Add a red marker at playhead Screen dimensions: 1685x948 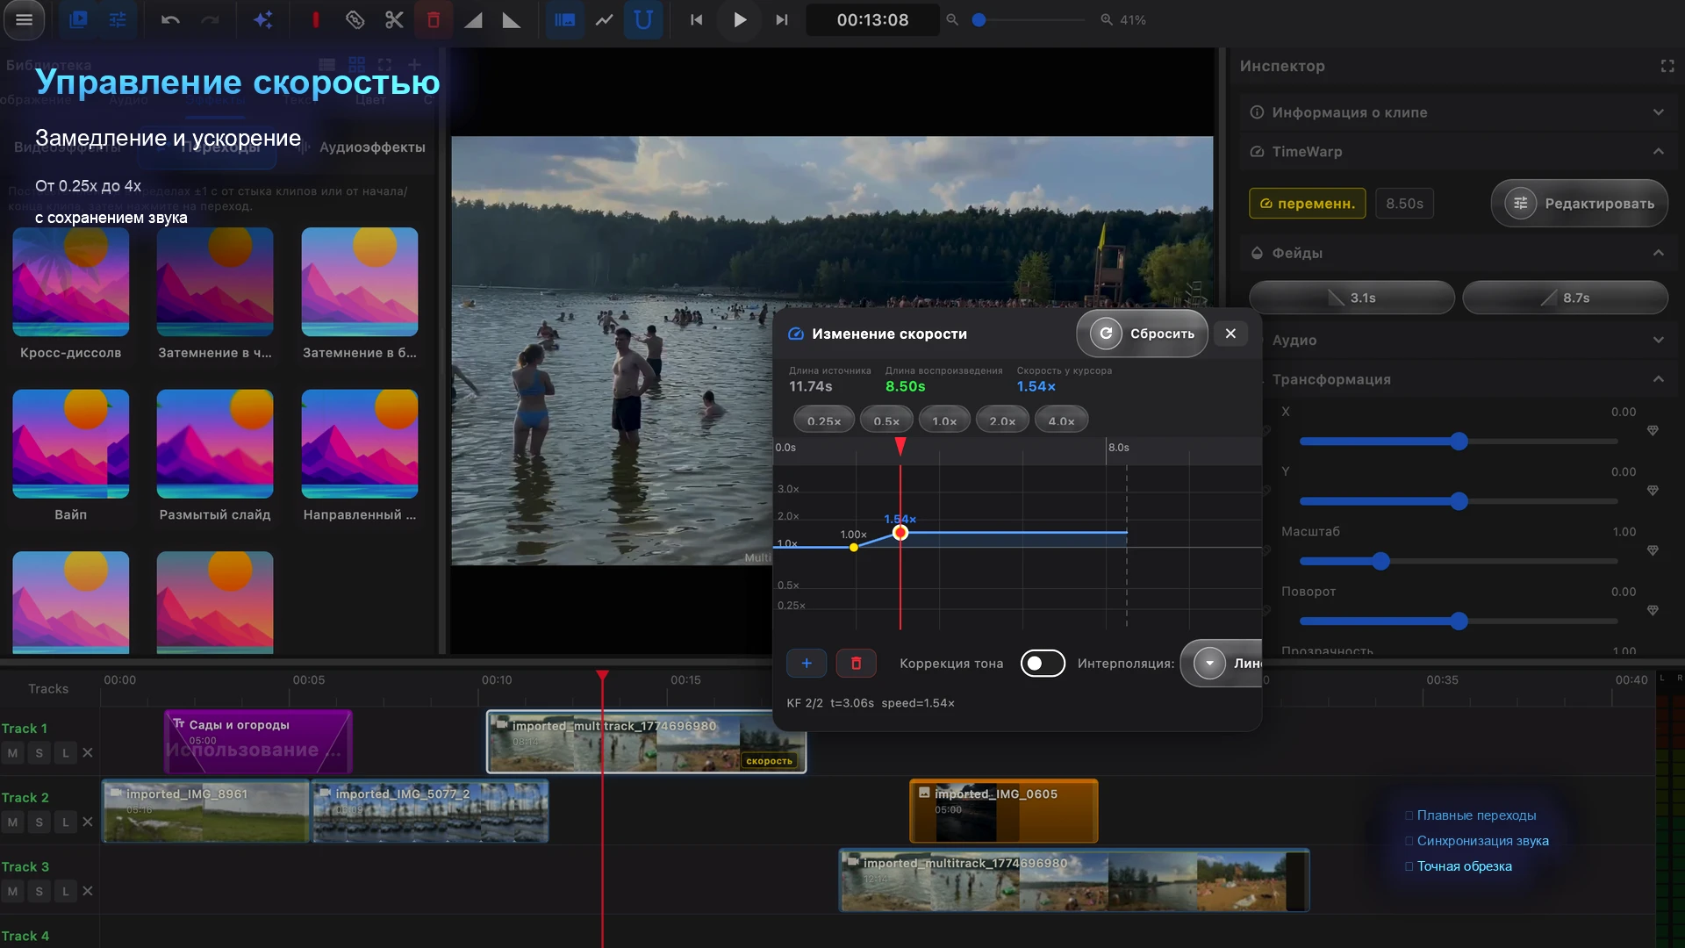pos(315,19)
